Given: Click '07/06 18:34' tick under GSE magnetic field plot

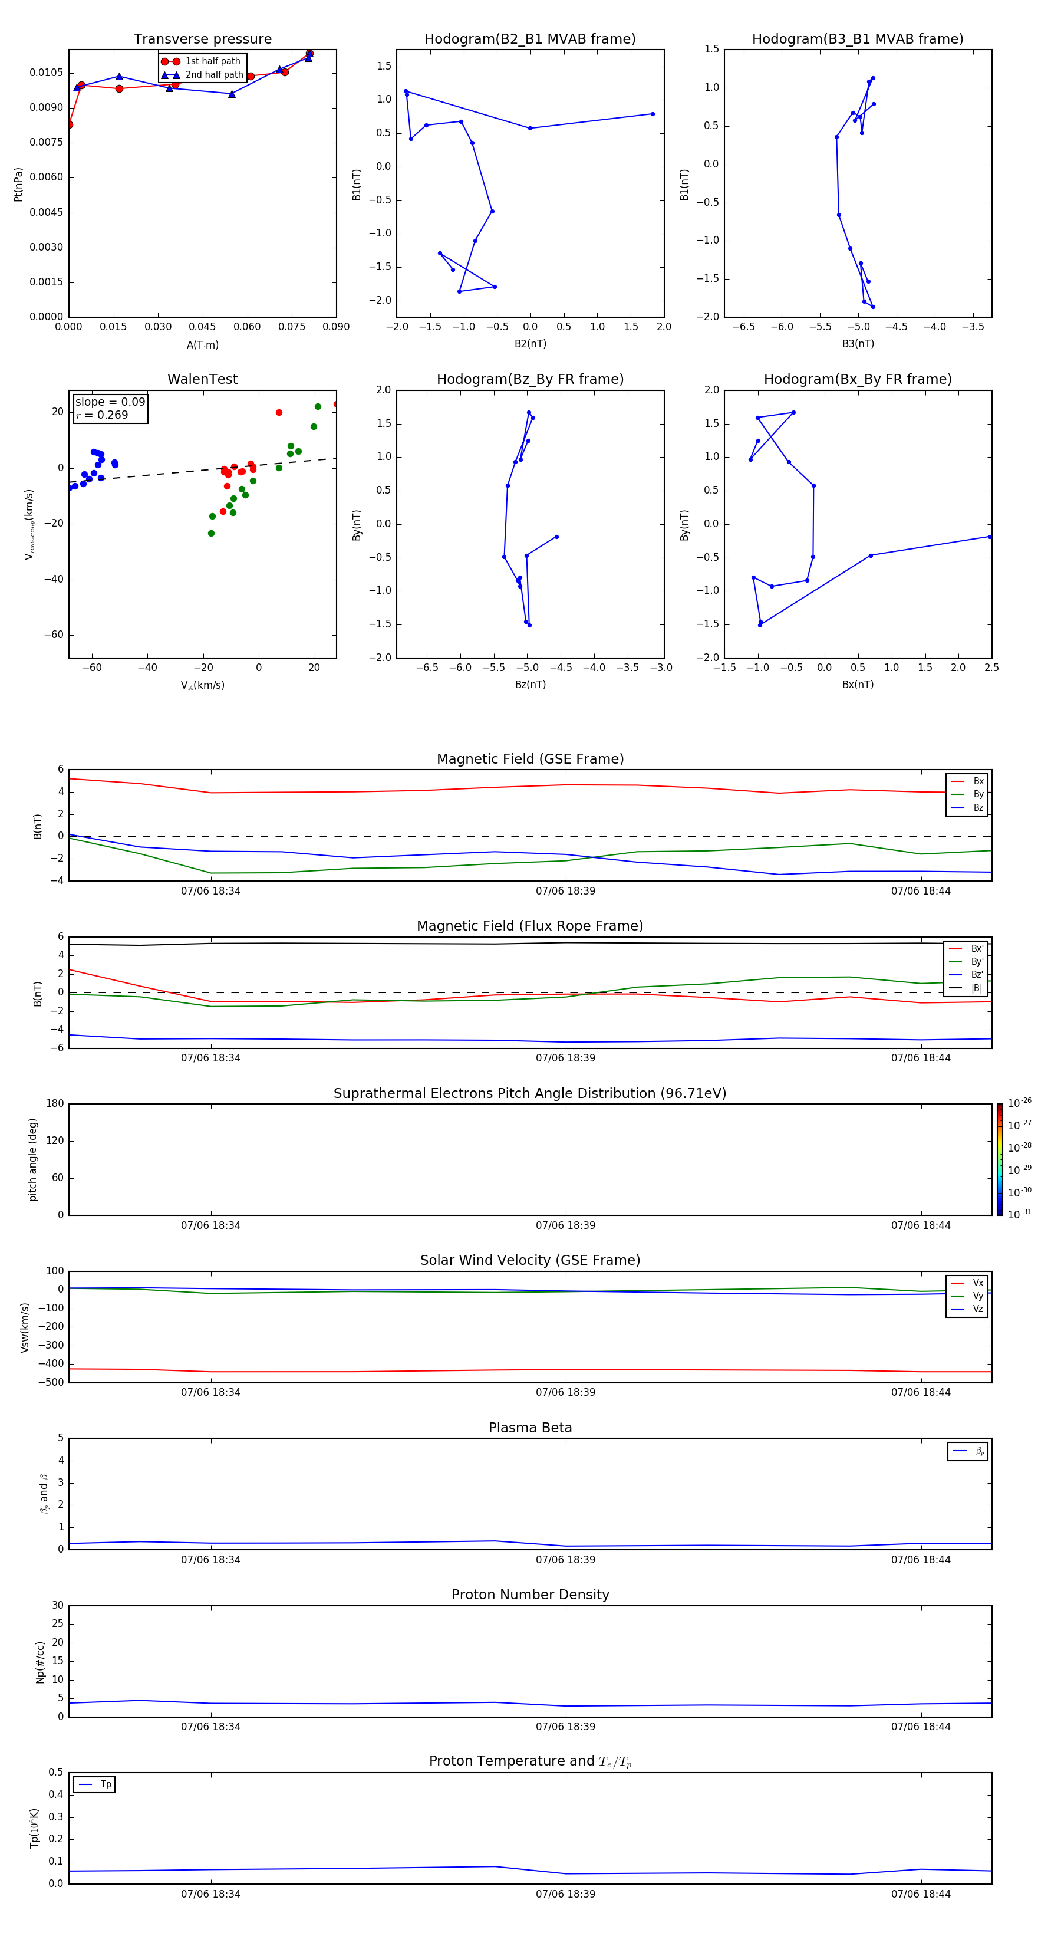Looking at the screenshot, I should [210, 890].
